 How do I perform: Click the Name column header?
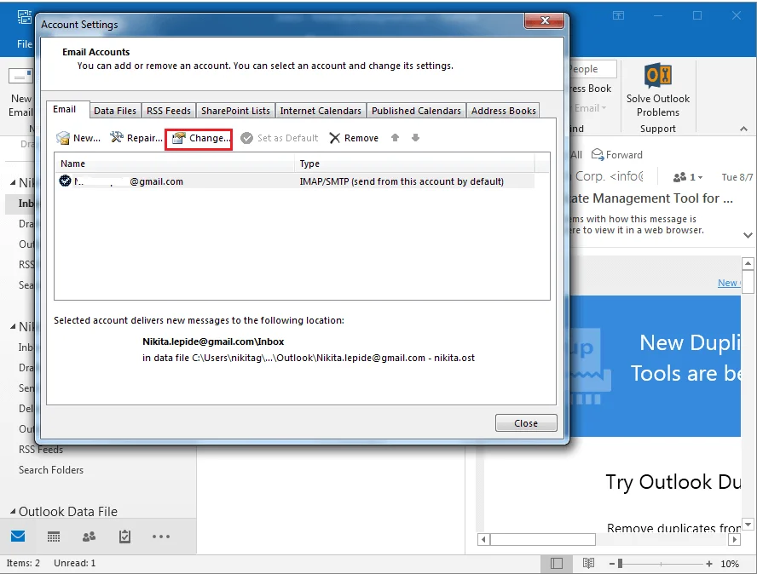coord(174,164)
